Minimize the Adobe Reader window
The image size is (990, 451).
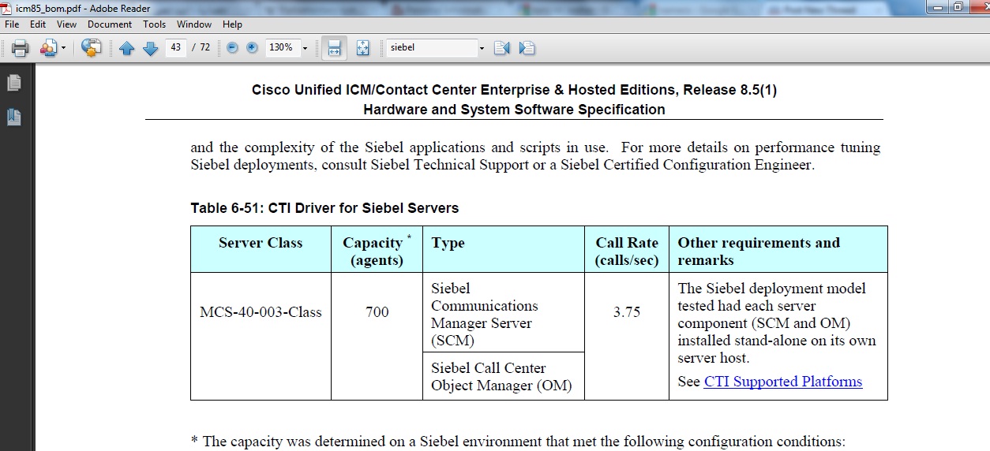click(938, 7)
